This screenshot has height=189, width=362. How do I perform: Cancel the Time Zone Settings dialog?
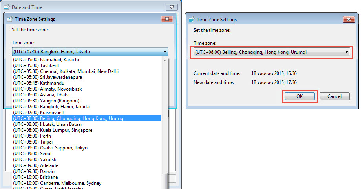pyautogui.click(x=334, y=96)
